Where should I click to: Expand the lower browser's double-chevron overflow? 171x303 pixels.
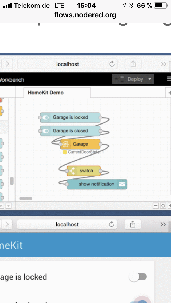click(x=163, y=224)
